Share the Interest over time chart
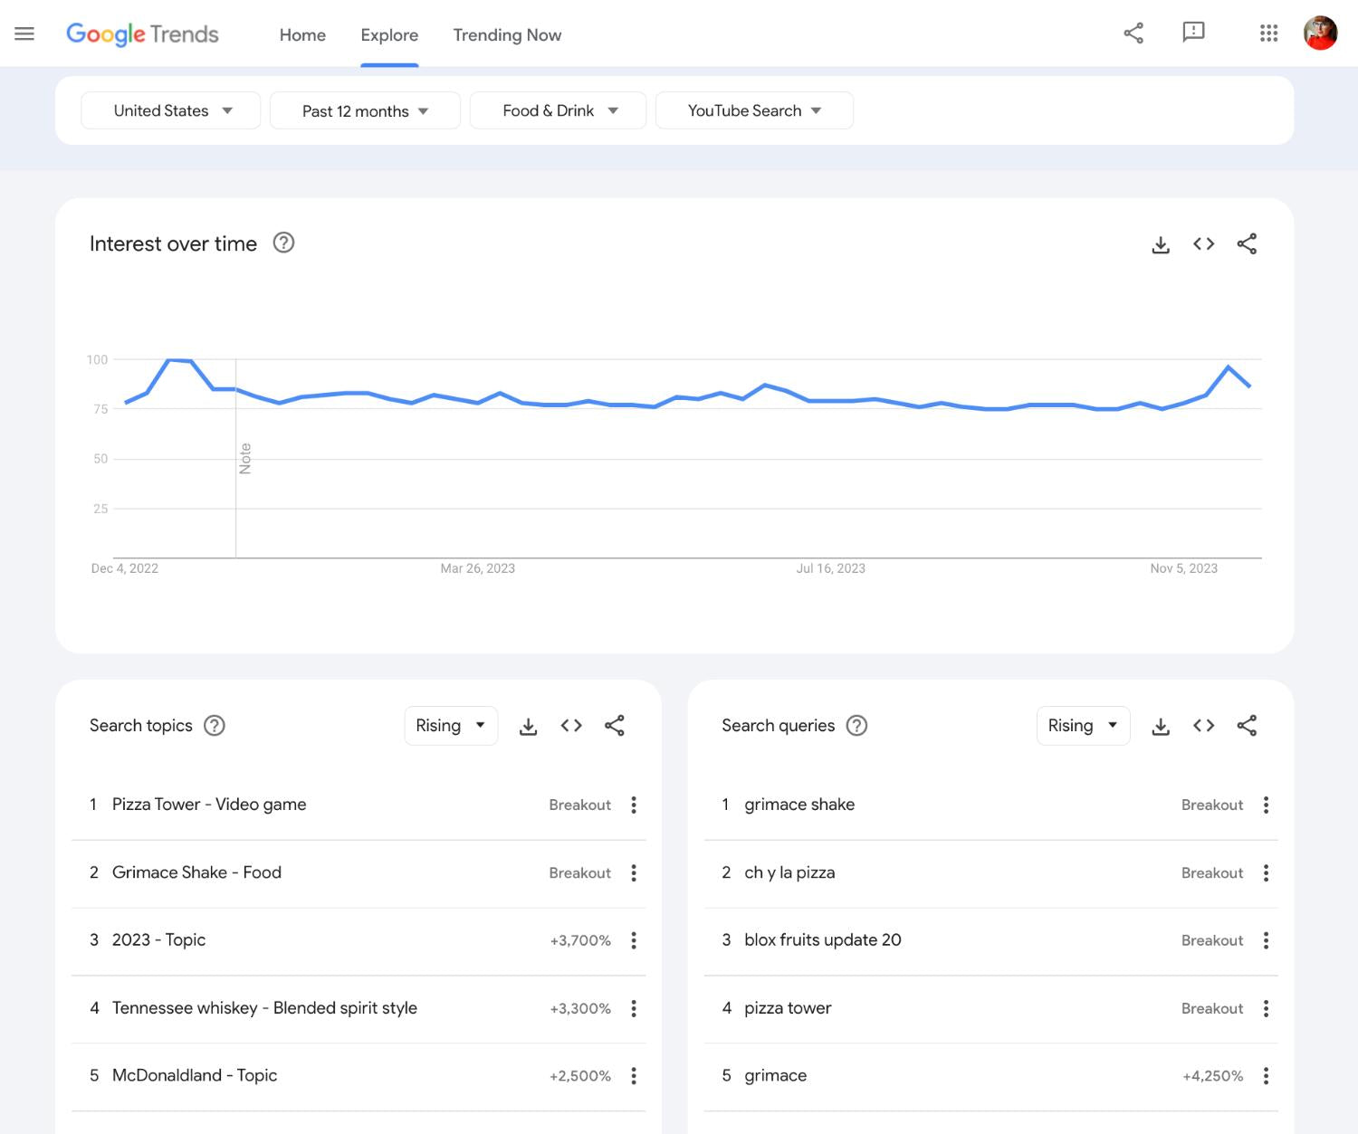 click(1247, 243)
